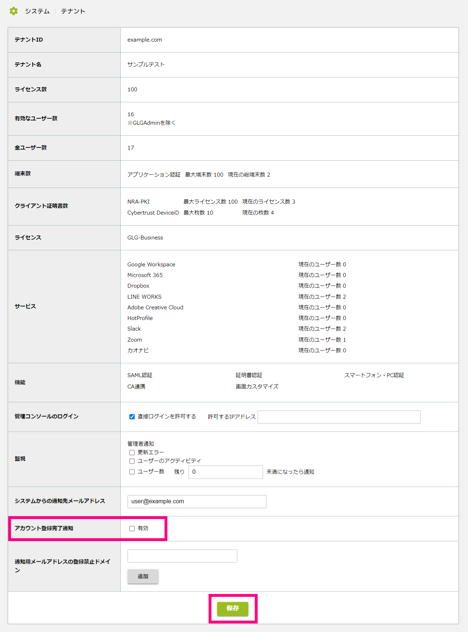Select the テナント breadcrumb item
The width and height of the screenshot is (468, 632).
click(x=73, y=11)
